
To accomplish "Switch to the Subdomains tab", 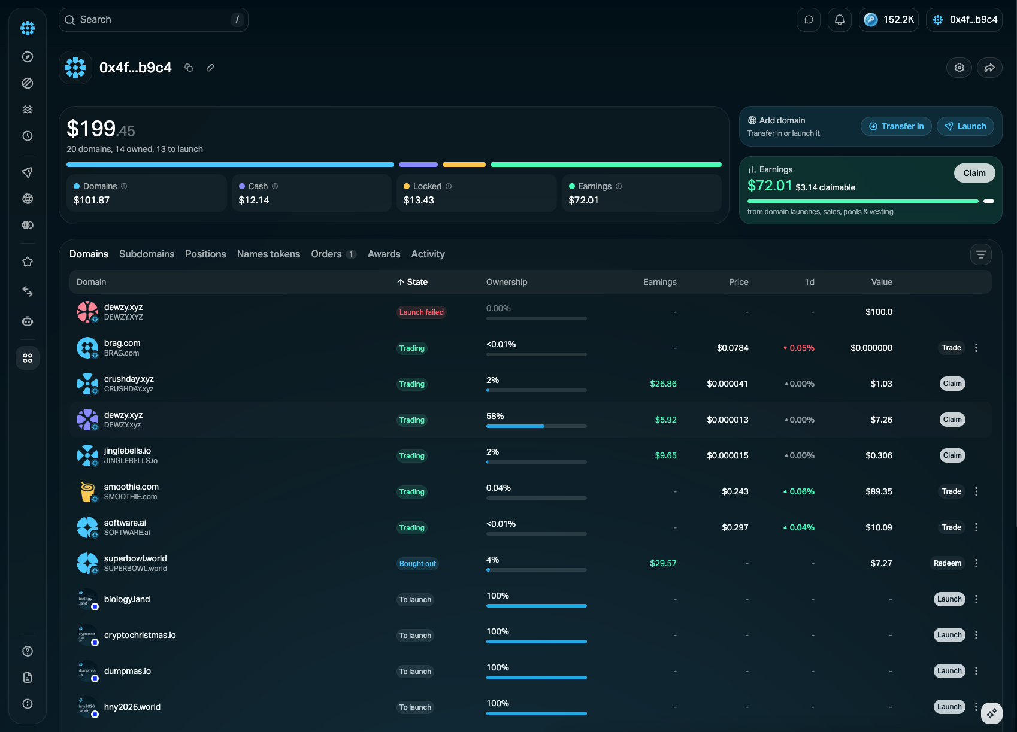I will (x=147, y=254).
